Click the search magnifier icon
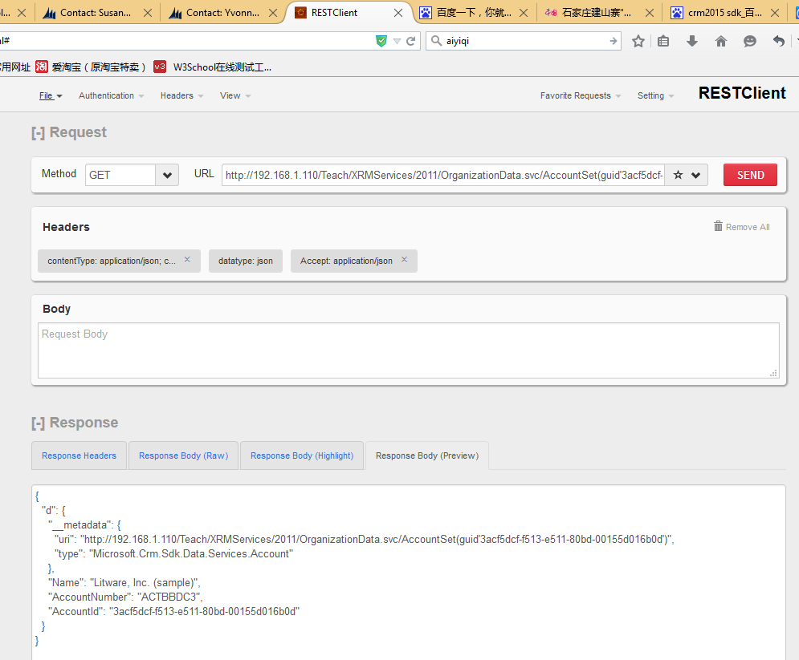The image size is (799, 660). [436, 40]
